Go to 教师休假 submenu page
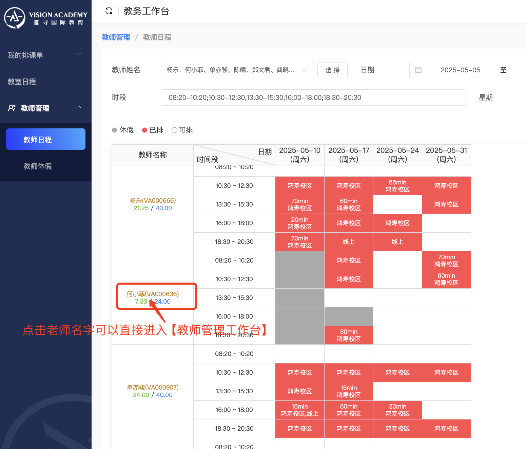This screenshot has height=449, width=527. pyautogui.click(x=38, y=166)
